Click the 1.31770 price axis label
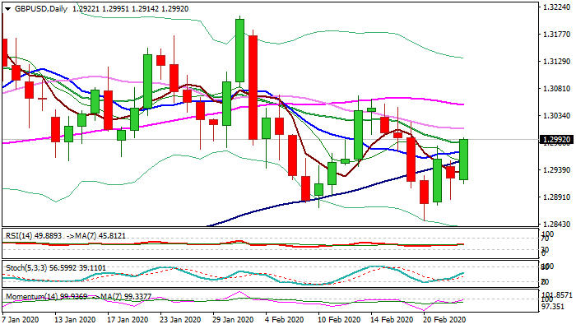 point(556,35)
